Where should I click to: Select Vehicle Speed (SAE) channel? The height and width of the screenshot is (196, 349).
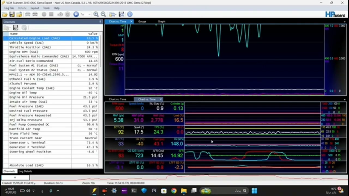pos(51,43)
